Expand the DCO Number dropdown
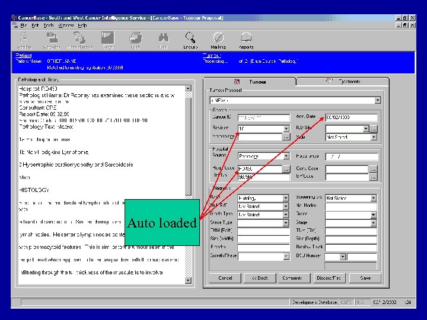 (x=343, y=257)
